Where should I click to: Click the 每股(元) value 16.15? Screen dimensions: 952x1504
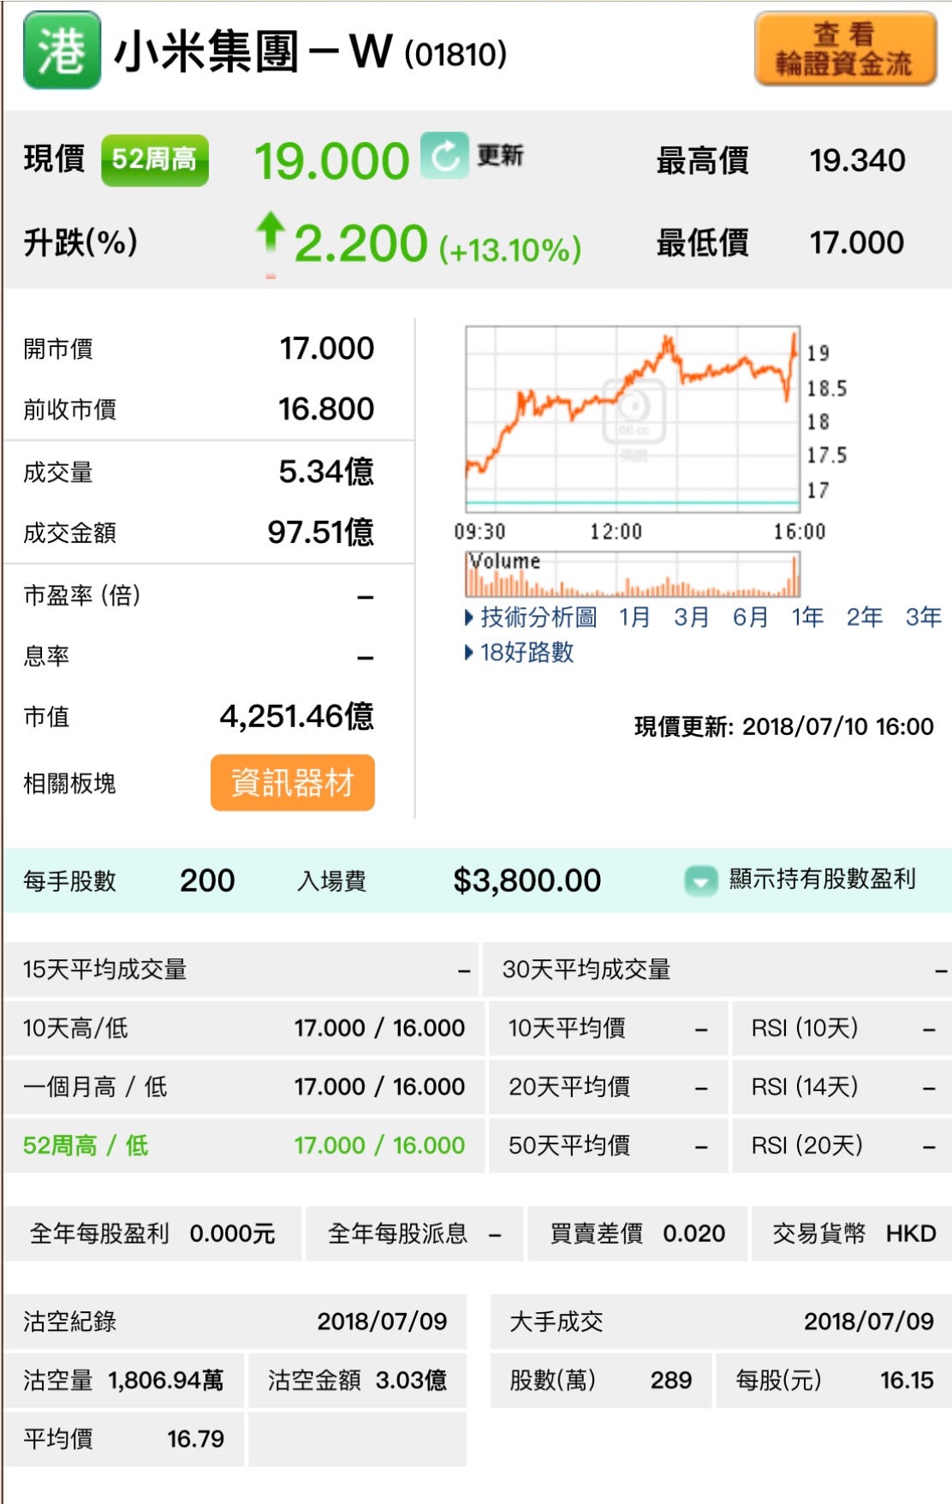click(907, 1380)
